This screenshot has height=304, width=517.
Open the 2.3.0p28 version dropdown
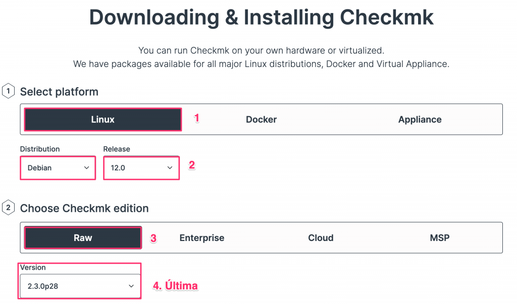tap(80, 286)
